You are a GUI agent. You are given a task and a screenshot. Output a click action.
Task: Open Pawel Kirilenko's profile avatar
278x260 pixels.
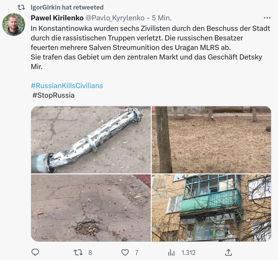tap(14, 25)
